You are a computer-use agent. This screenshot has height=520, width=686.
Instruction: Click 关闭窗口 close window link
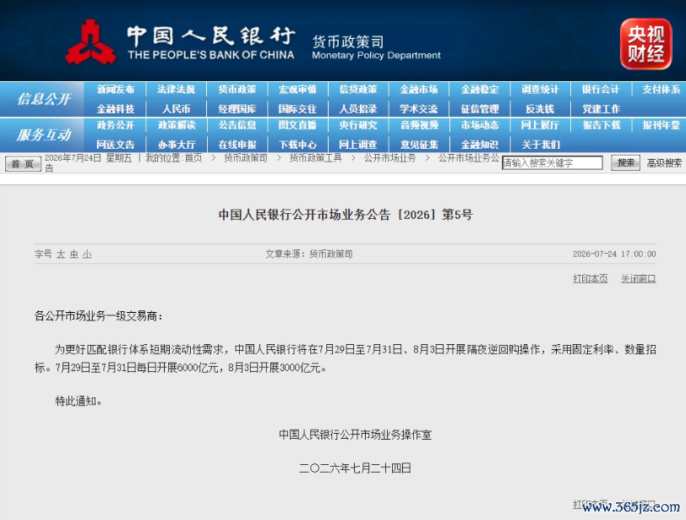tap(639, 278)
